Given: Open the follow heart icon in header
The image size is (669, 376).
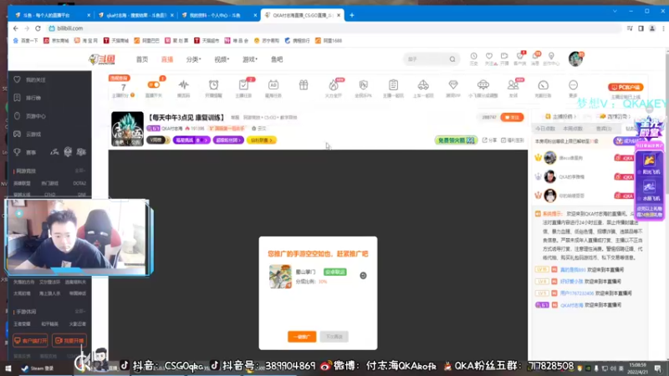Looking at the screenshot, I should point(489,58).
